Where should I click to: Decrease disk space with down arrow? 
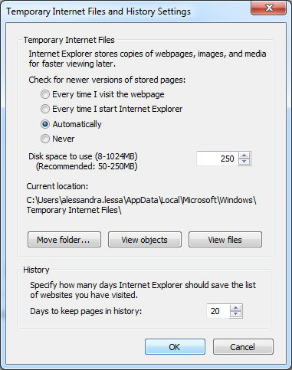tap(244, 162)
